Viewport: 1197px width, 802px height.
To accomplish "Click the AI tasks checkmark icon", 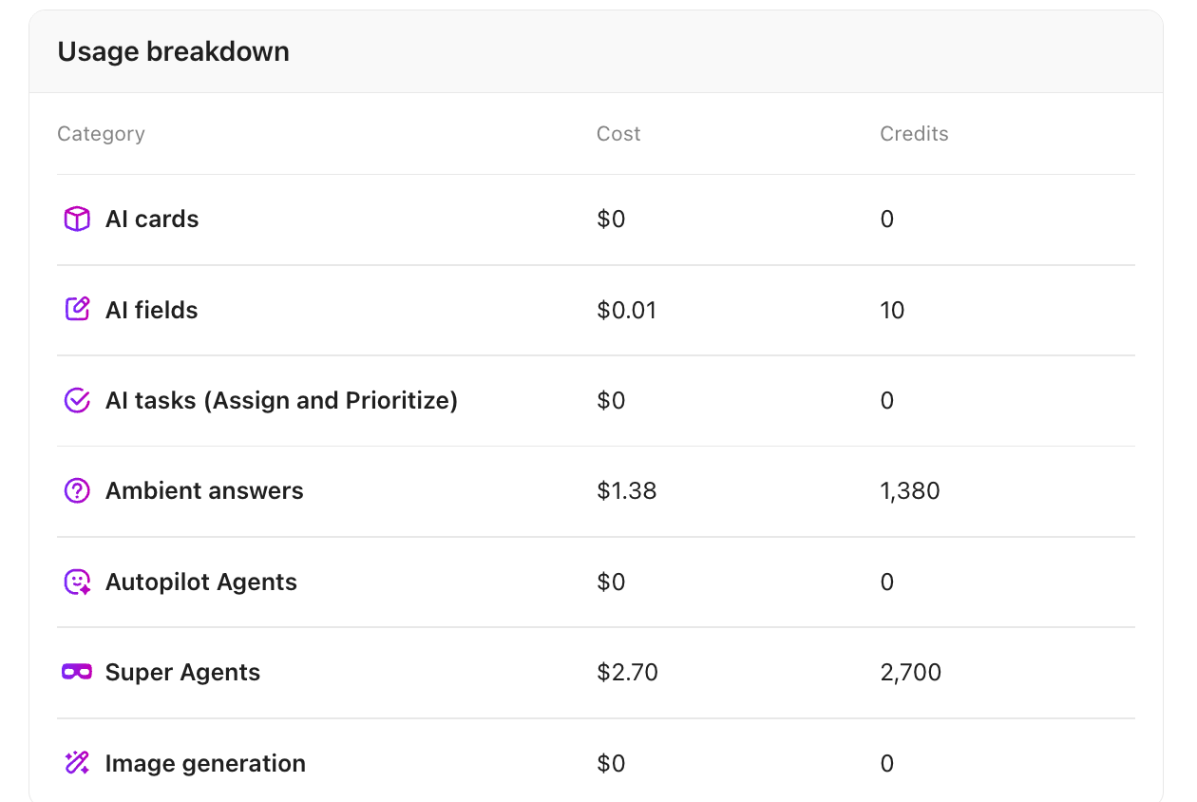I will [76, 400].
